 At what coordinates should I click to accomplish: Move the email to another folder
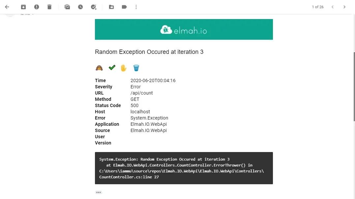[x=111, y=7]
